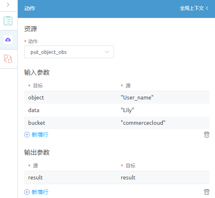Expand the 全局上下文 panel chevron
Image resolution: width=215 pixels, height=198 pixels.
point(207,8)
